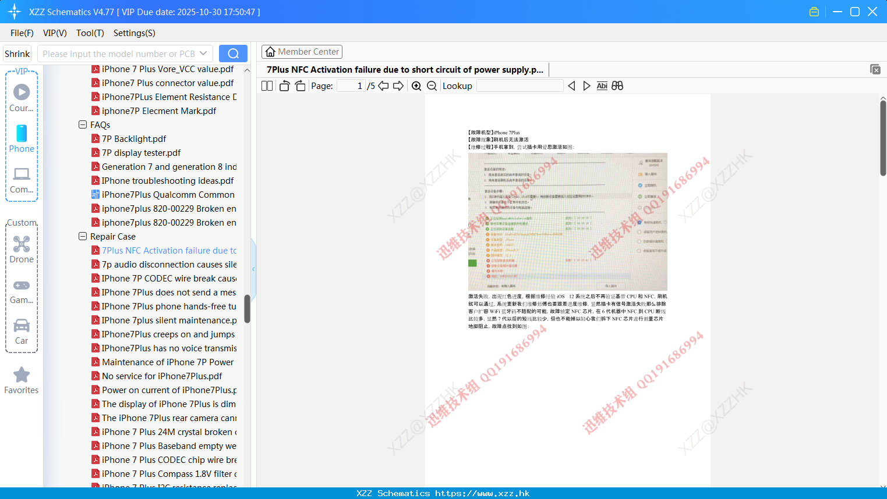Rotate the page counterclockwise
The image size is (887, 499).
pos(284,85)
